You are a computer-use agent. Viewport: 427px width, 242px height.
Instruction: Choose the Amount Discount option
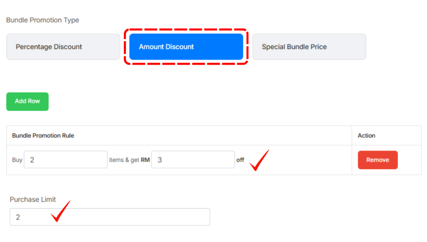[x=186, y=47]
